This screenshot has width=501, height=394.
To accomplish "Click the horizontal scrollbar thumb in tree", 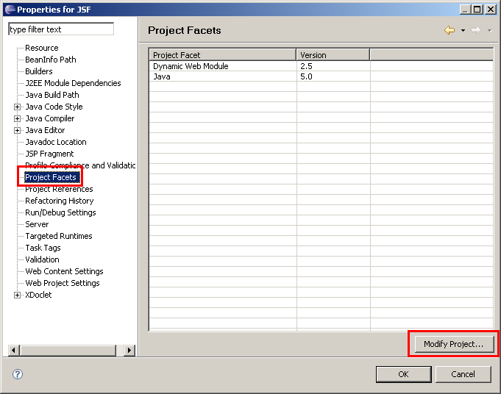I will click(x=68, y=350).
